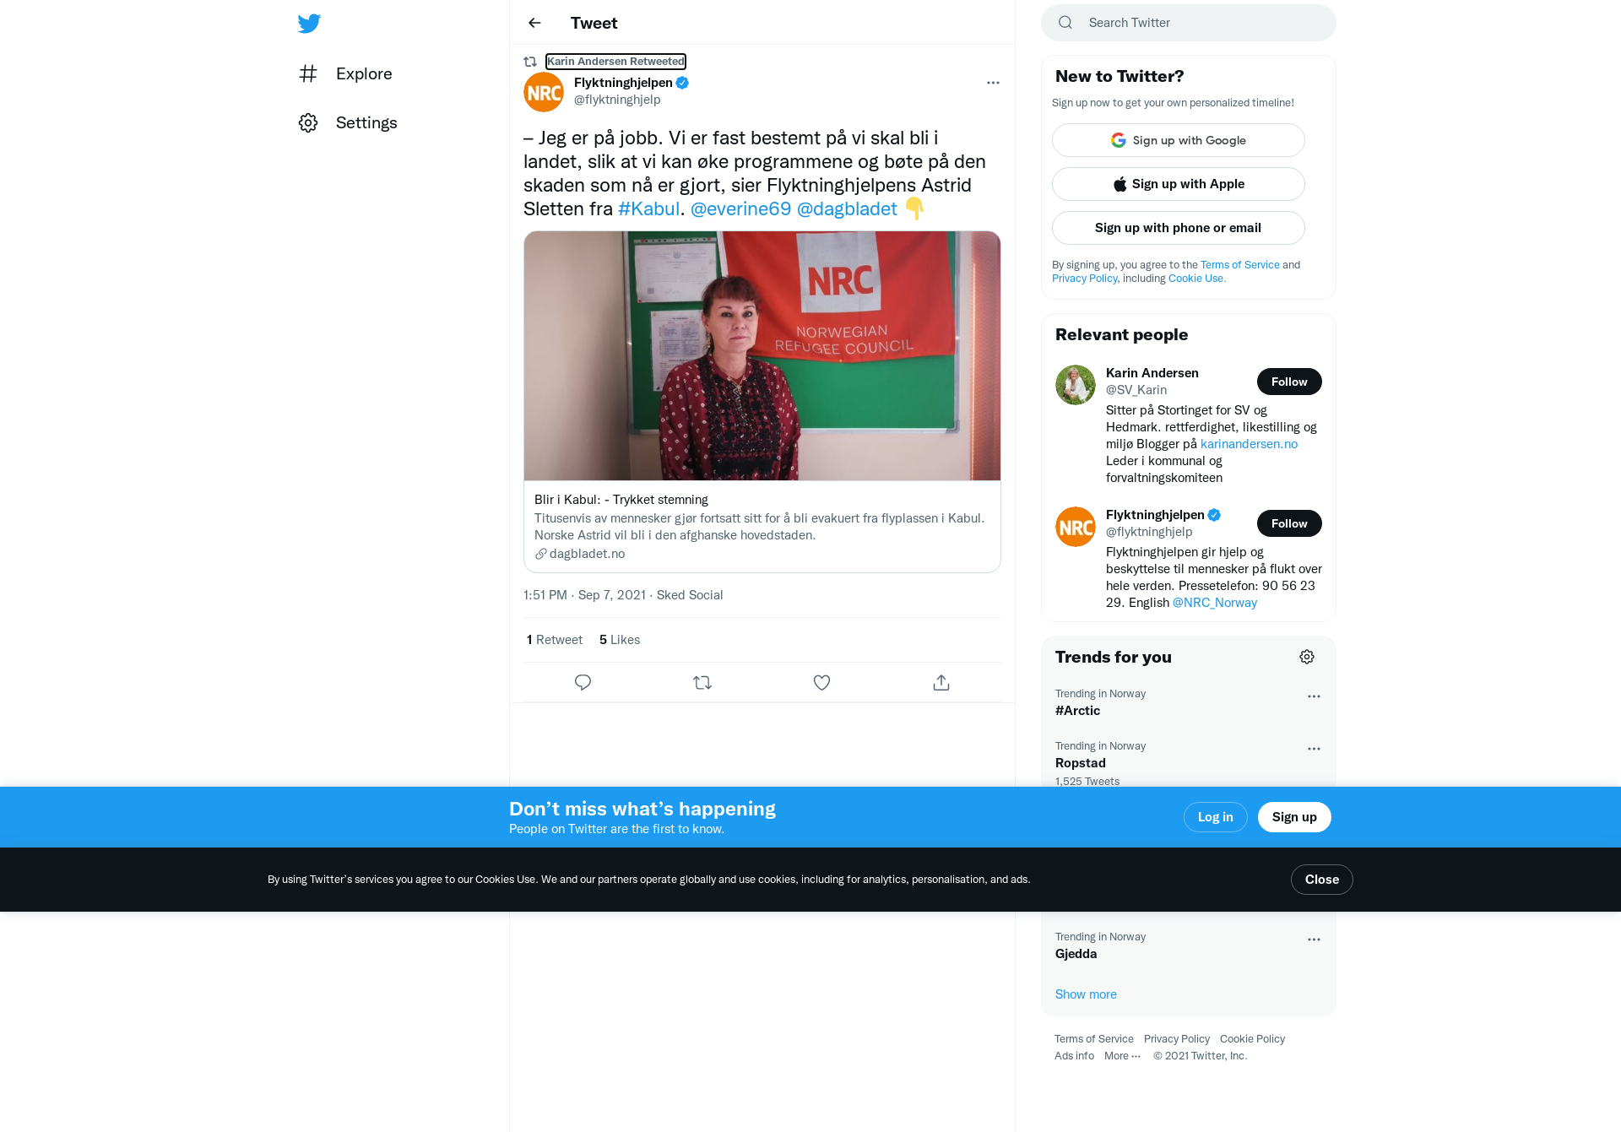Screen dimensions: 1621x1132
Task: Open the Trends settings gear icon
Action: pyautogui.click(x=1307, y=657)
